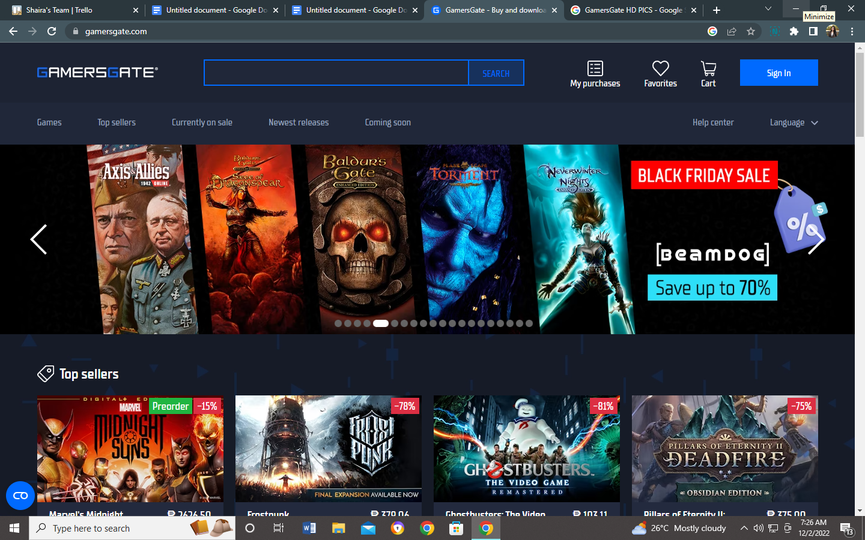Open Currently on sale page
Viewport: 865px width, 540px height.
pos(202,122)
